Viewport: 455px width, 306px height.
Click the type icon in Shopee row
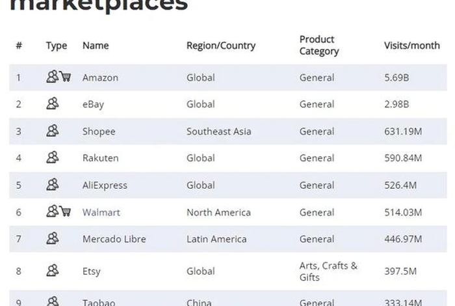point(52,131)
